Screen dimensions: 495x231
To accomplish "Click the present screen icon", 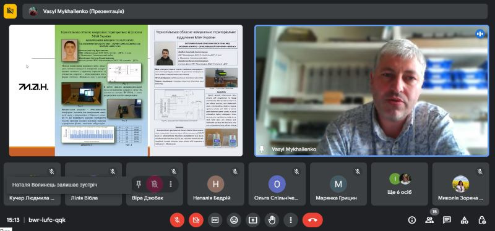I will [253, 220].
